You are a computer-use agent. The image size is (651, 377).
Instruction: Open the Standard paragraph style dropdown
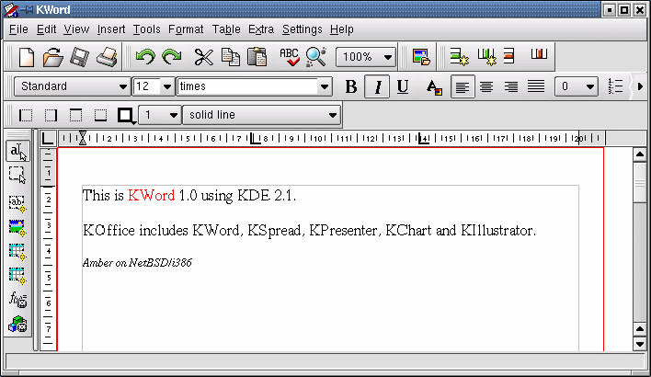(72, 86)
